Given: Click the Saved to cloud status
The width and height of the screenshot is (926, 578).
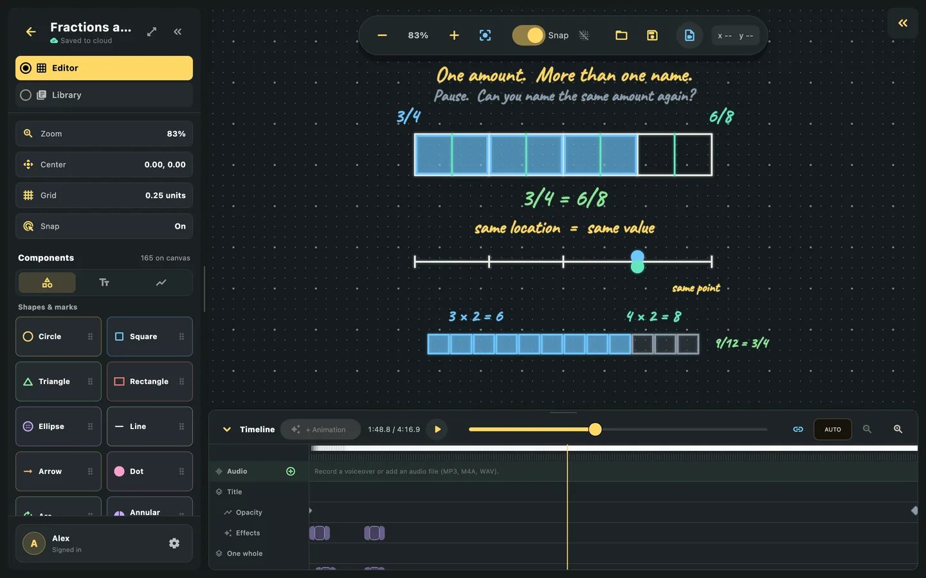Looking at the screenshot, I should pyautogui.click(x=81, y=40).
